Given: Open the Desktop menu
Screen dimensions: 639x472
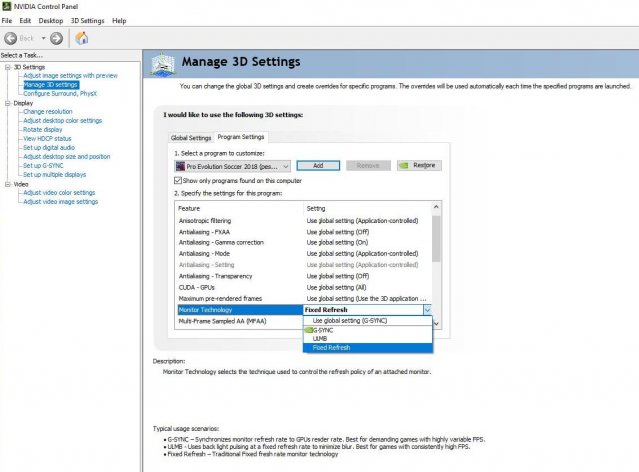Looking at the screenshot, I should (51, 20).
